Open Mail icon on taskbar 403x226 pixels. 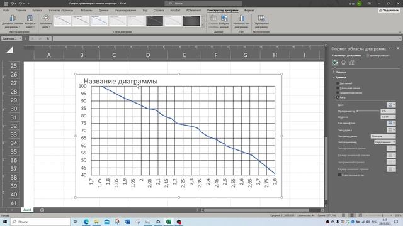click(106, 222)
